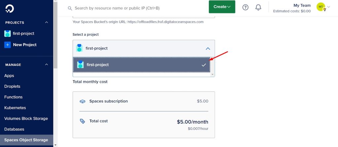Click New Project link
Viewport: 338px width, 147px height.
click(x=25, y=45)
